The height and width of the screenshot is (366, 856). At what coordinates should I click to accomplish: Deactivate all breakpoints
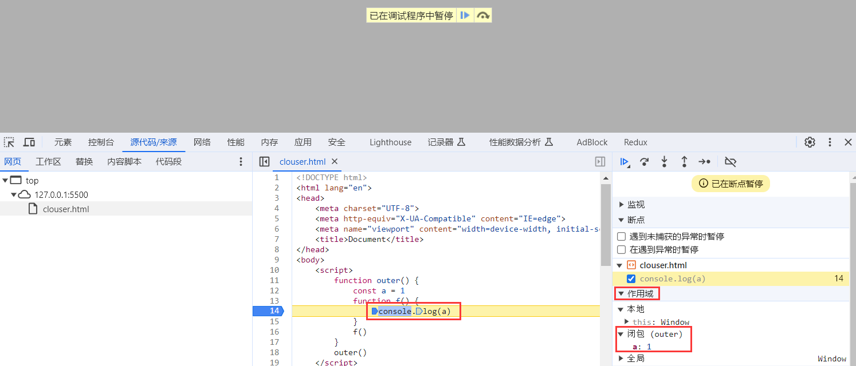(730, 162)
